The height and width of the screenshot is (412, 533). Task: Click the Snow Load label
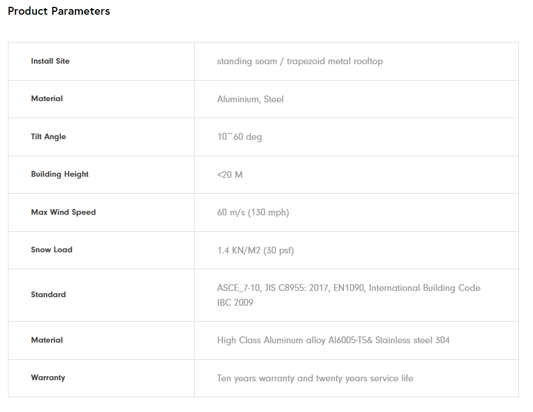pyautogui.click(x=52, y=250)
